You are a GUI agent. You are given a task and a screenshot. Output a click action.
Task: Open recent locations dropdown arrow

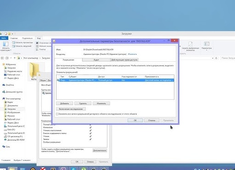point(11,58)
